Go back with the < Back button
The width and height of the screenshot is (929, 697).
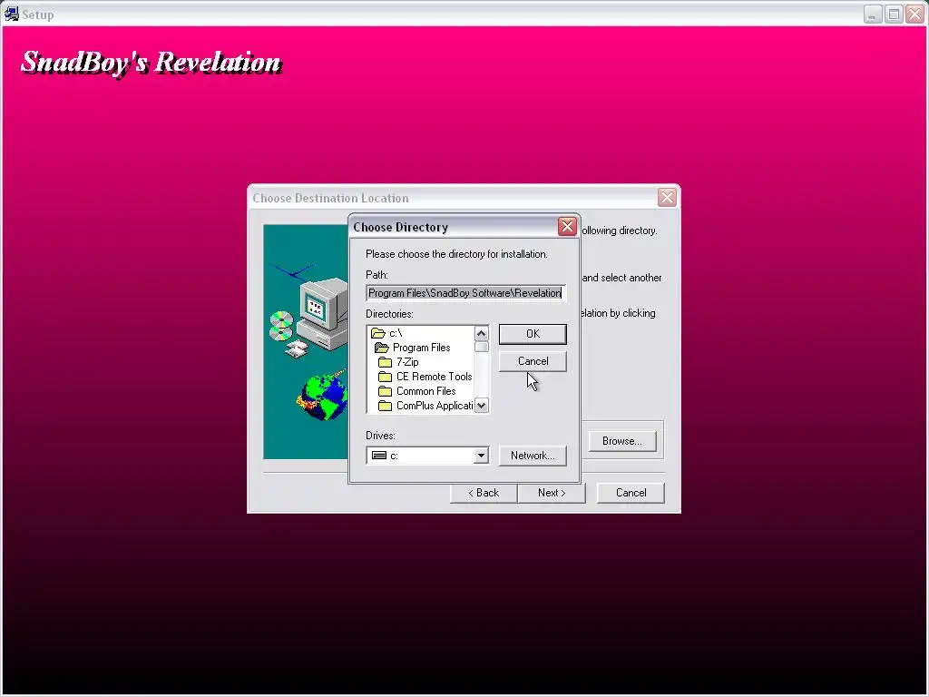pos(484,493)
